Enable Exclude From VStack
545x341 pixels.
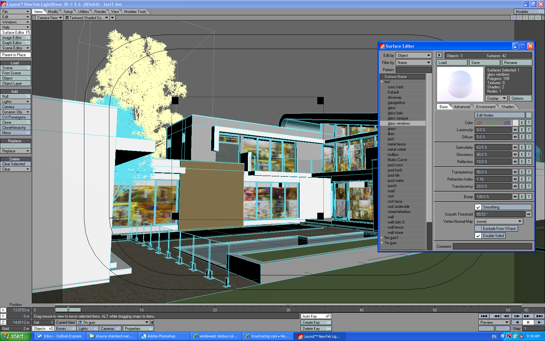coord(478,229)
